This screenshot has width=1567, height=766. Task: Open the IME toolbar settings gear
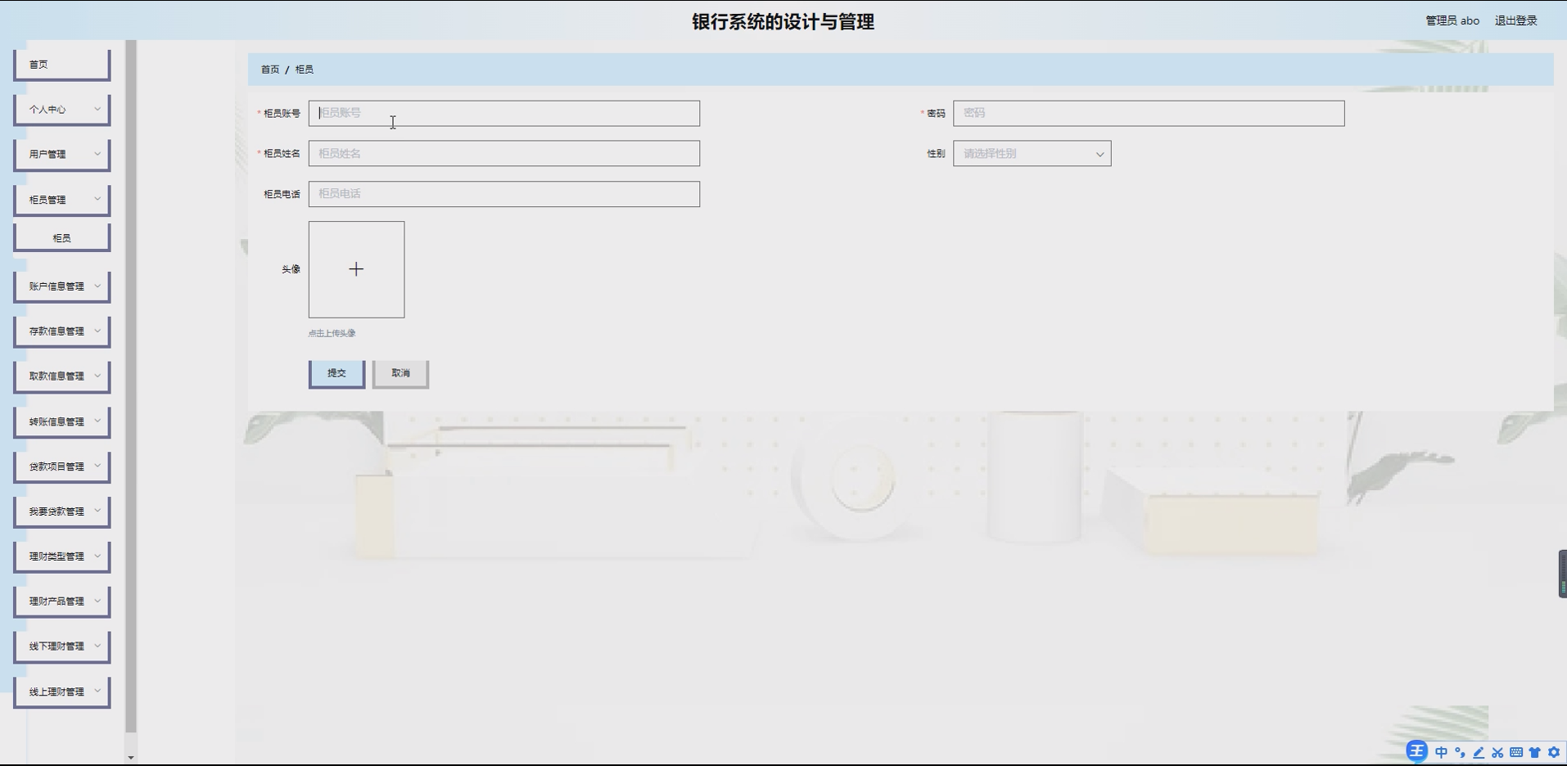click(1554, 752)
